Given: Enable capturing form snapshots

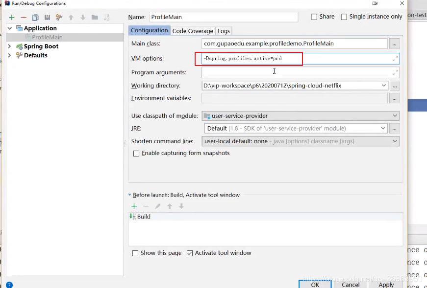Looking at the screenshot, I should pyautogui.click(x=136, y=154).
